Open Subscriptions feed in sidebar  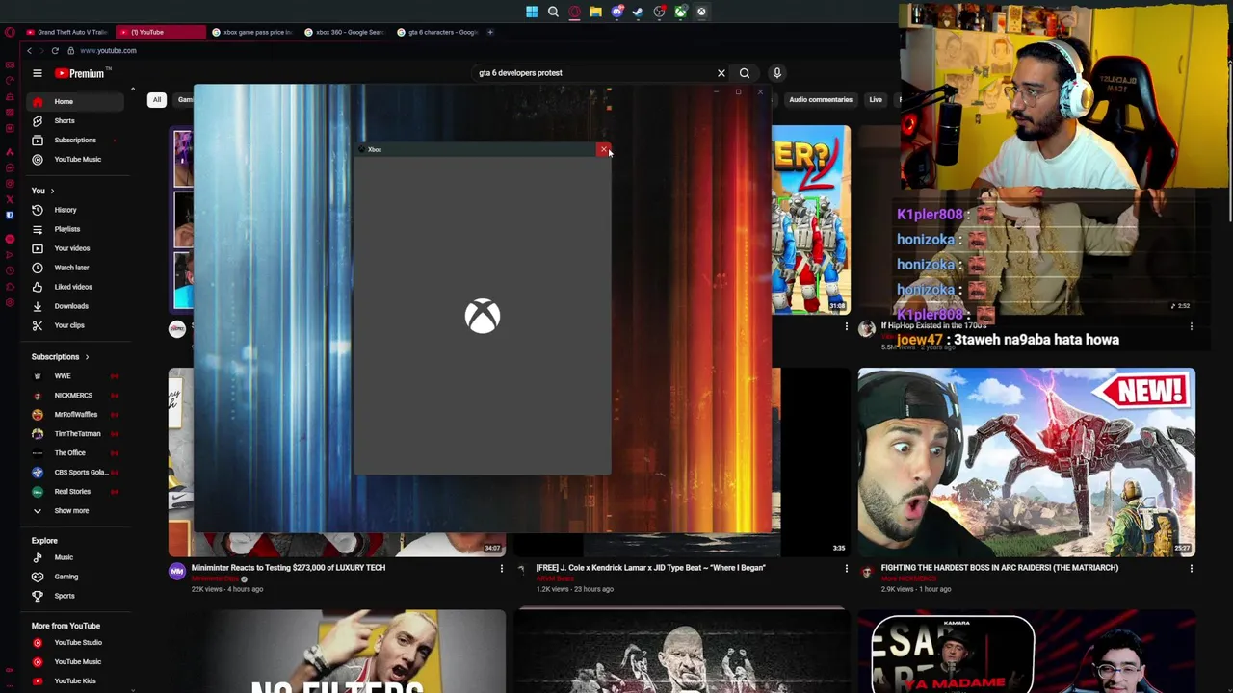77,140
